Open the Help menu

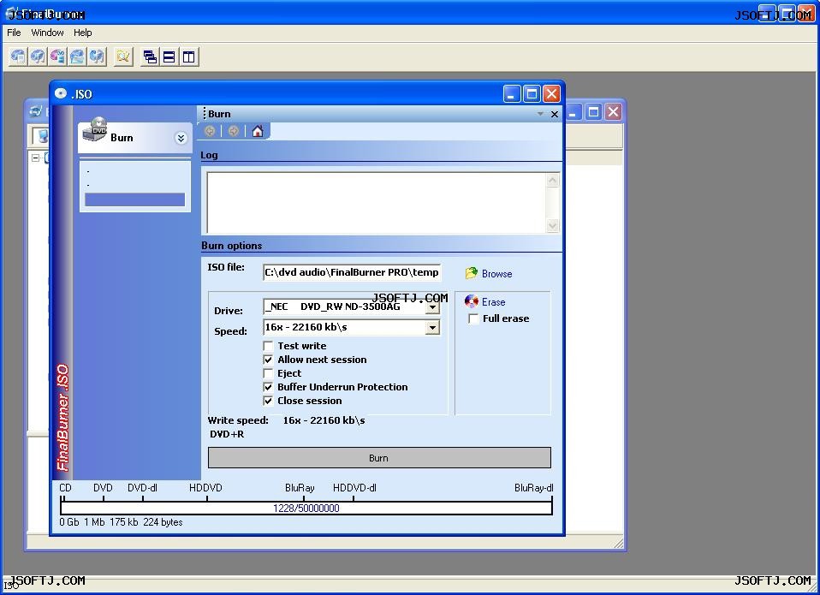point(83,33)
